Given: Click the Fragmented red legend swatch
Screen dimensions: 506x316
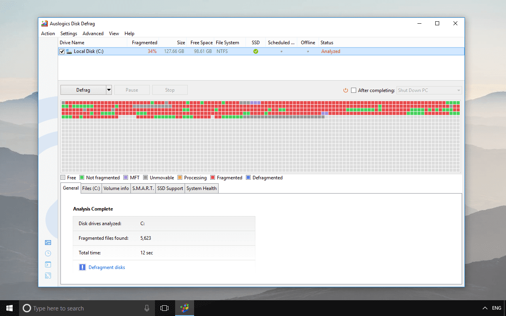Looking at the screenshot, I should 213,178.
